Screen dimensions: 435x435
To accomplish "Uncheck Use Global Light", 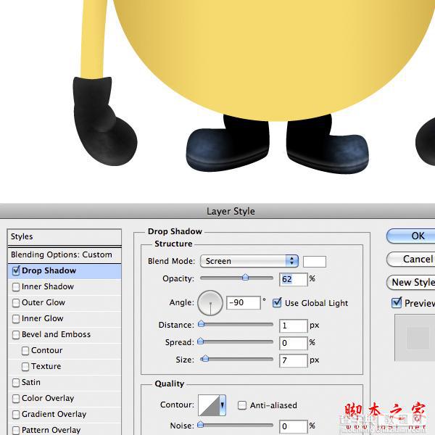I will [x=277, y=303].
